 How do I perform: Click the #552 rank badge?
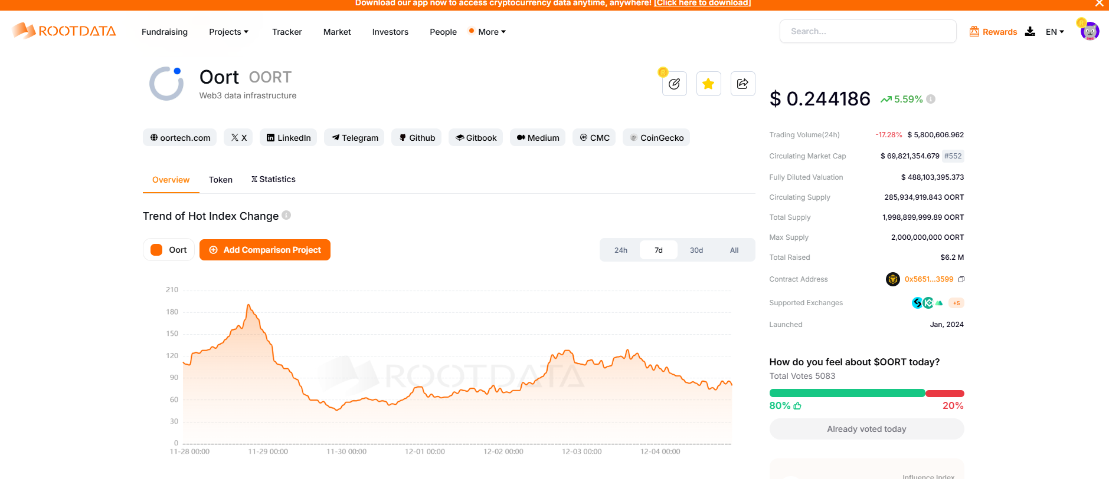(953, 156)
